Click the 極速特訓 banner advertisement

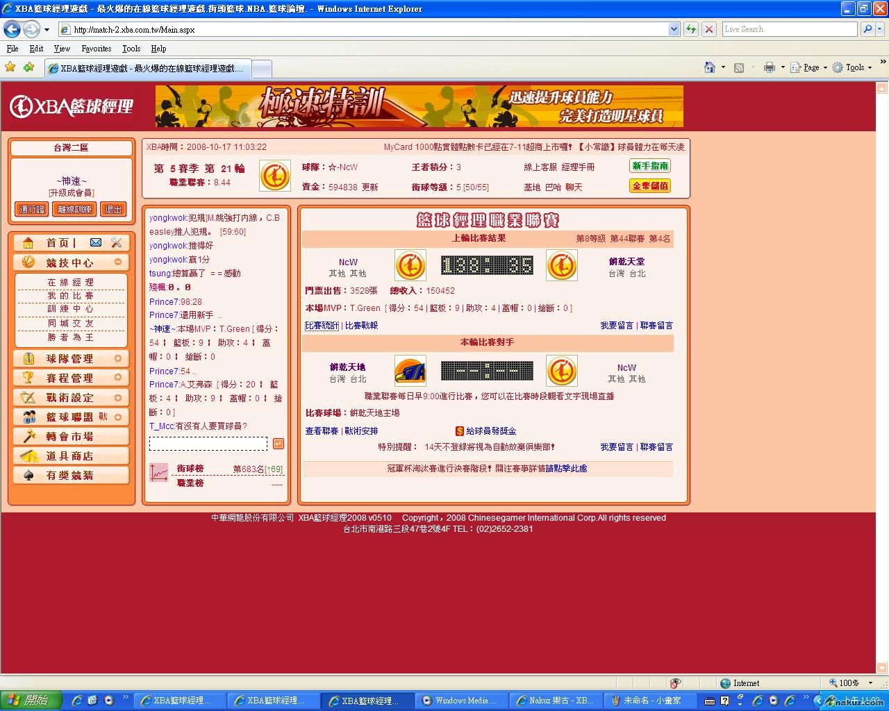point(419,106)
